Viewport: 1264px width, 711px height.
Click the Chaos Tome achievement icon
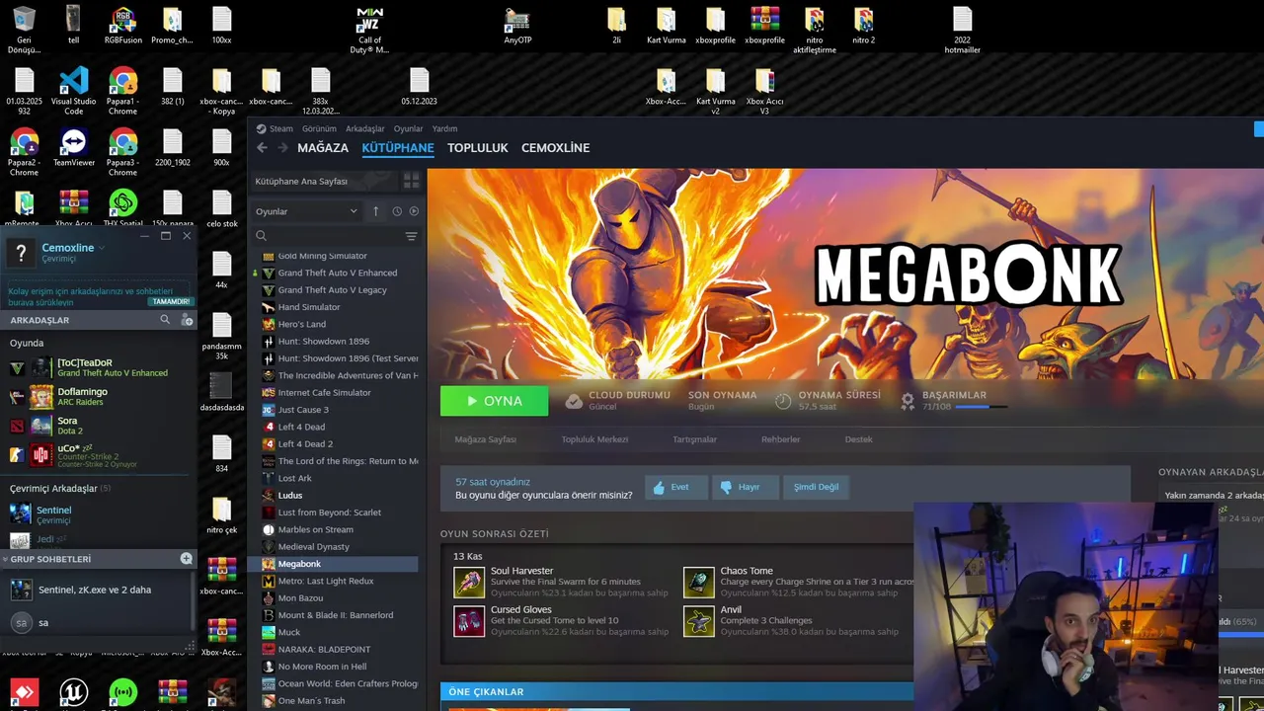click(x=699, y=583)
